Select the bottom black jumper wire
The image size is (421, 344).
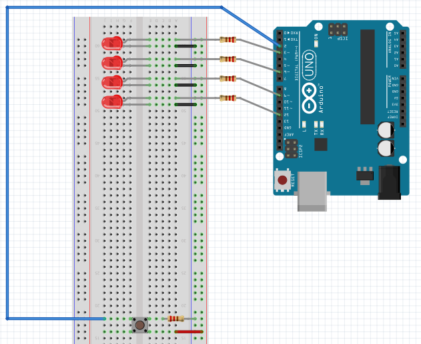(x=185, y=105)
